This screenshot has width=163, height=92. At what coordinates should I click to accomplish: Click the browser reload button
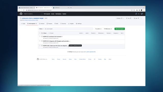coord(24,10)
